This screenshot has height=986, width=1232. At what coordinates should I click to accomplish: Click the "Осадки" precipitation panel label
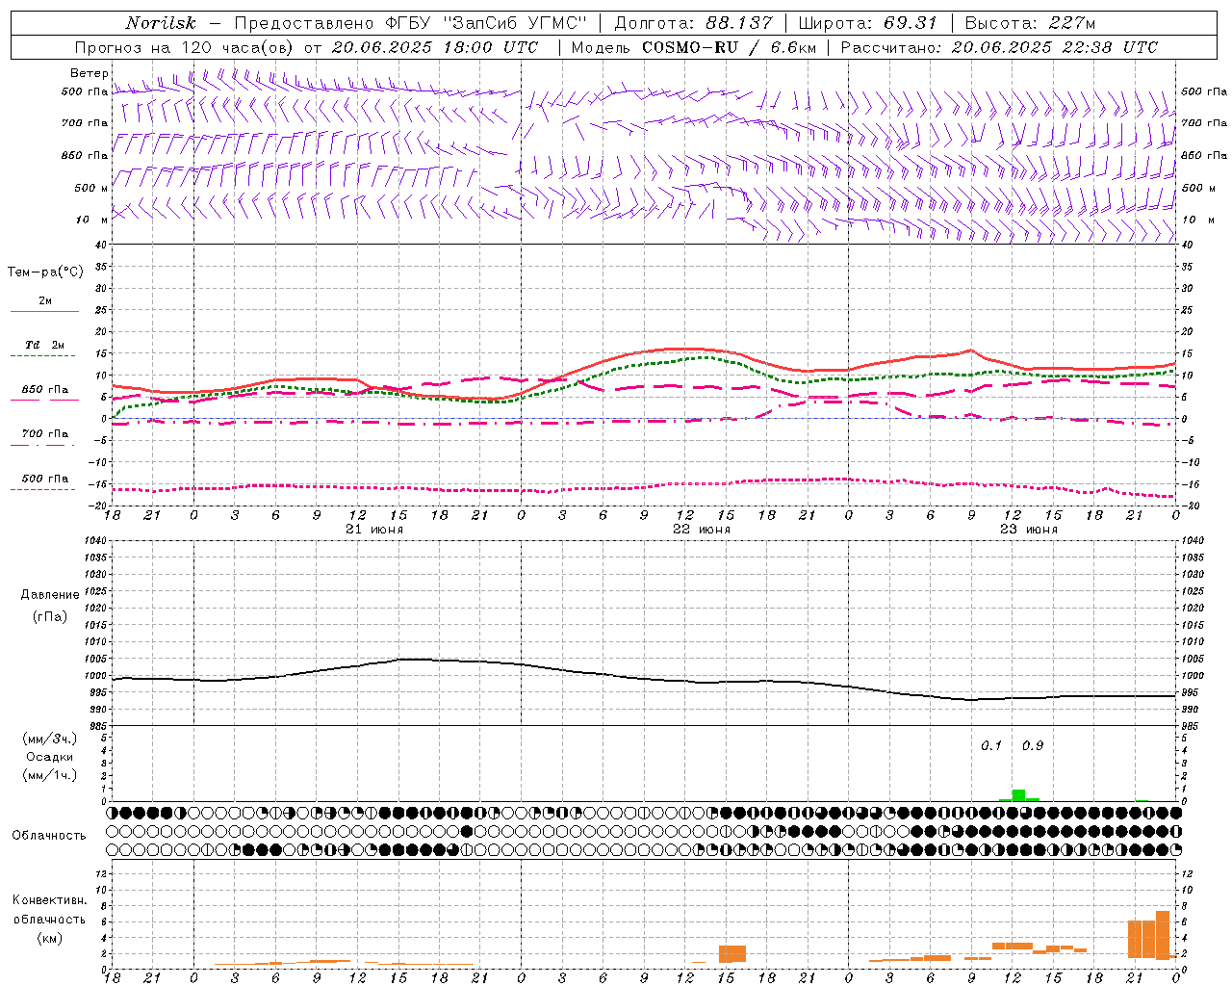coord(50,757)
